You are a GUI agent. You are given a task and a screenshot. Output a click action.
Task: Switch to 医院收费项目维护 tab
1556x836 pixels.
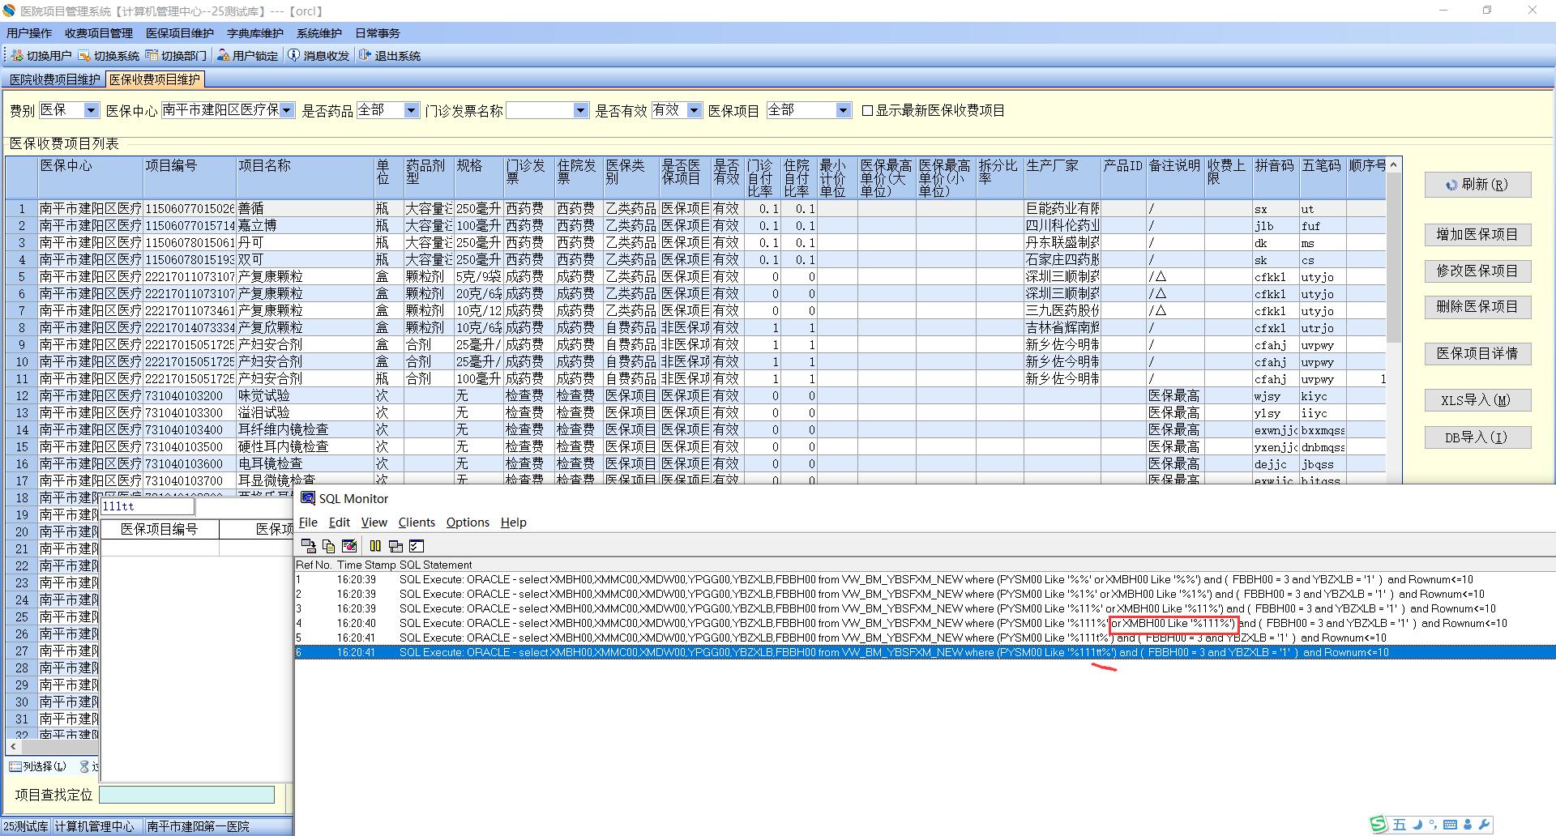tap(54, 79)
